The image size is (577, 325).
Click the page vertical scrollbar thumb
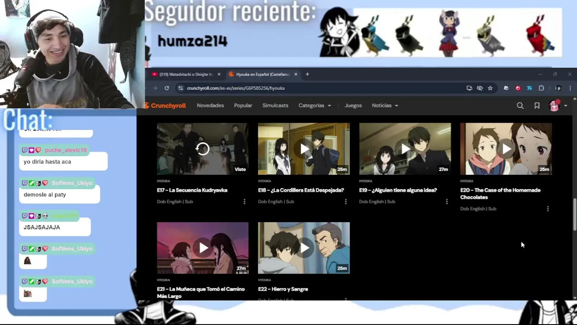click(575, 214)
